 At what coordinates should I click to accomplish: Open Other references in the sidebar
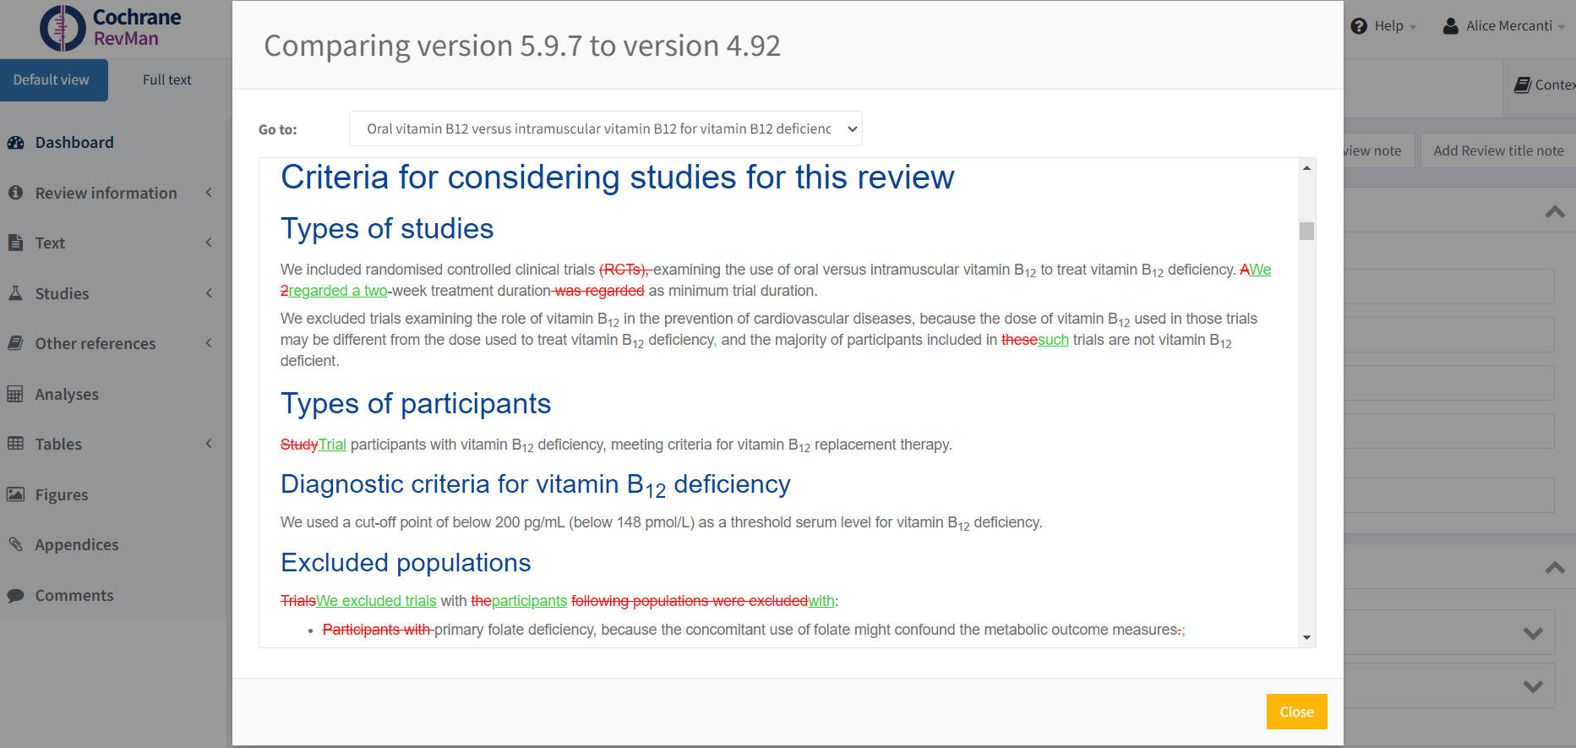95,344
